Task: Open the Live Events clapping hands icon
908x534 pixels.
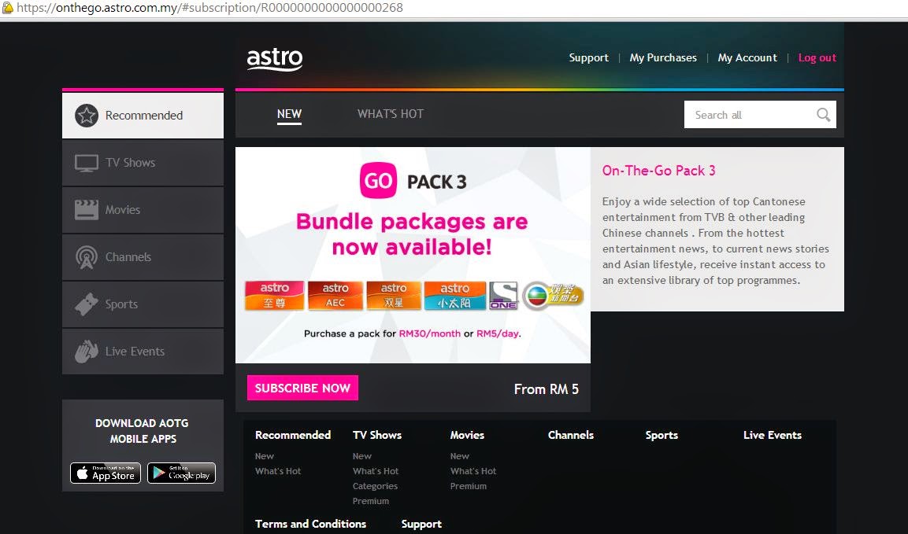Action: click(x=87, y=352)
